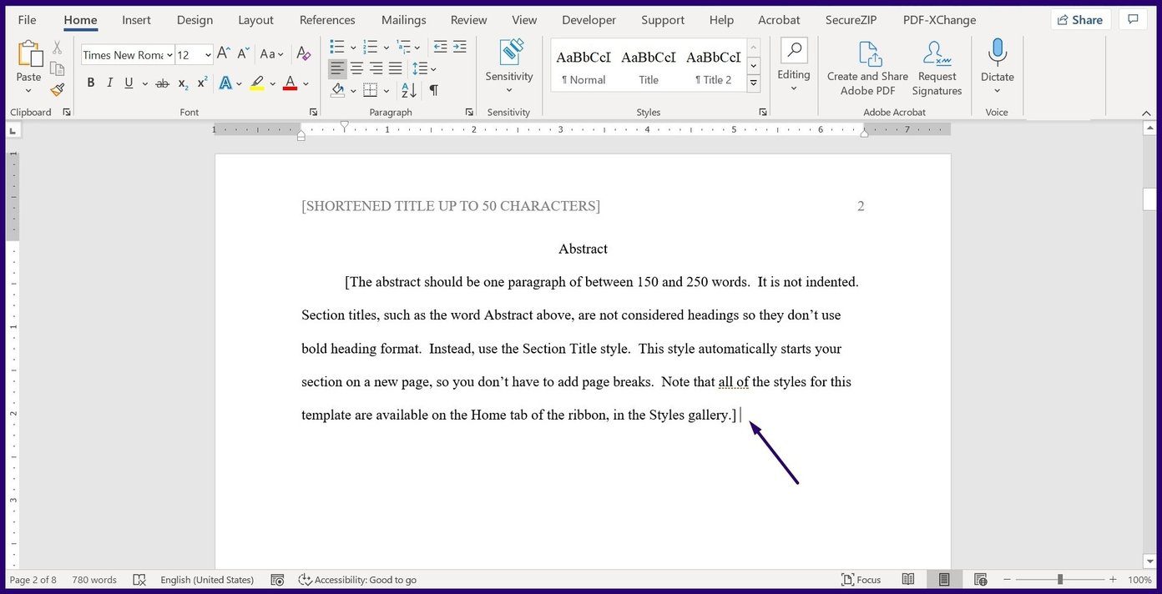Decrease paragraph indent
The image size is (1162, 594).
440,47
